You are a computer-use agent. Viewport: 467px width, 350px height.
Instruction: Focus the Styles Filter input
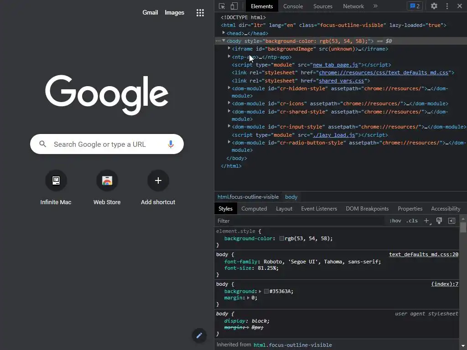299,221
